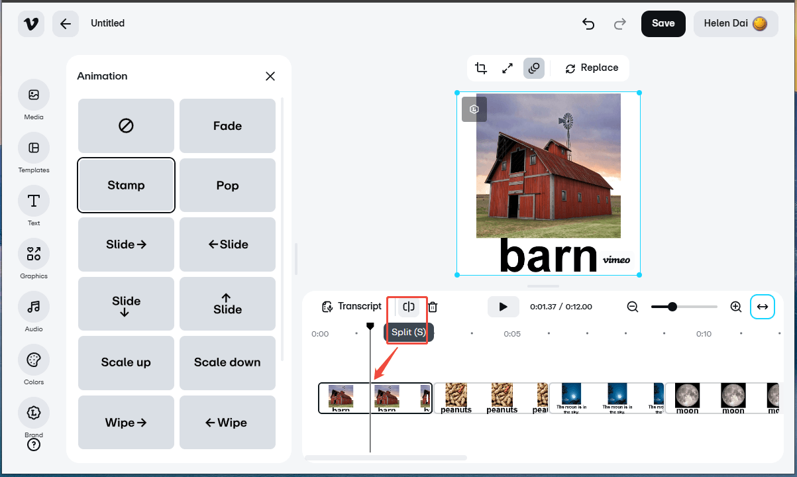The image size is (797, 477).
Task: Click the Split clip icon
Action: [409, 307]
